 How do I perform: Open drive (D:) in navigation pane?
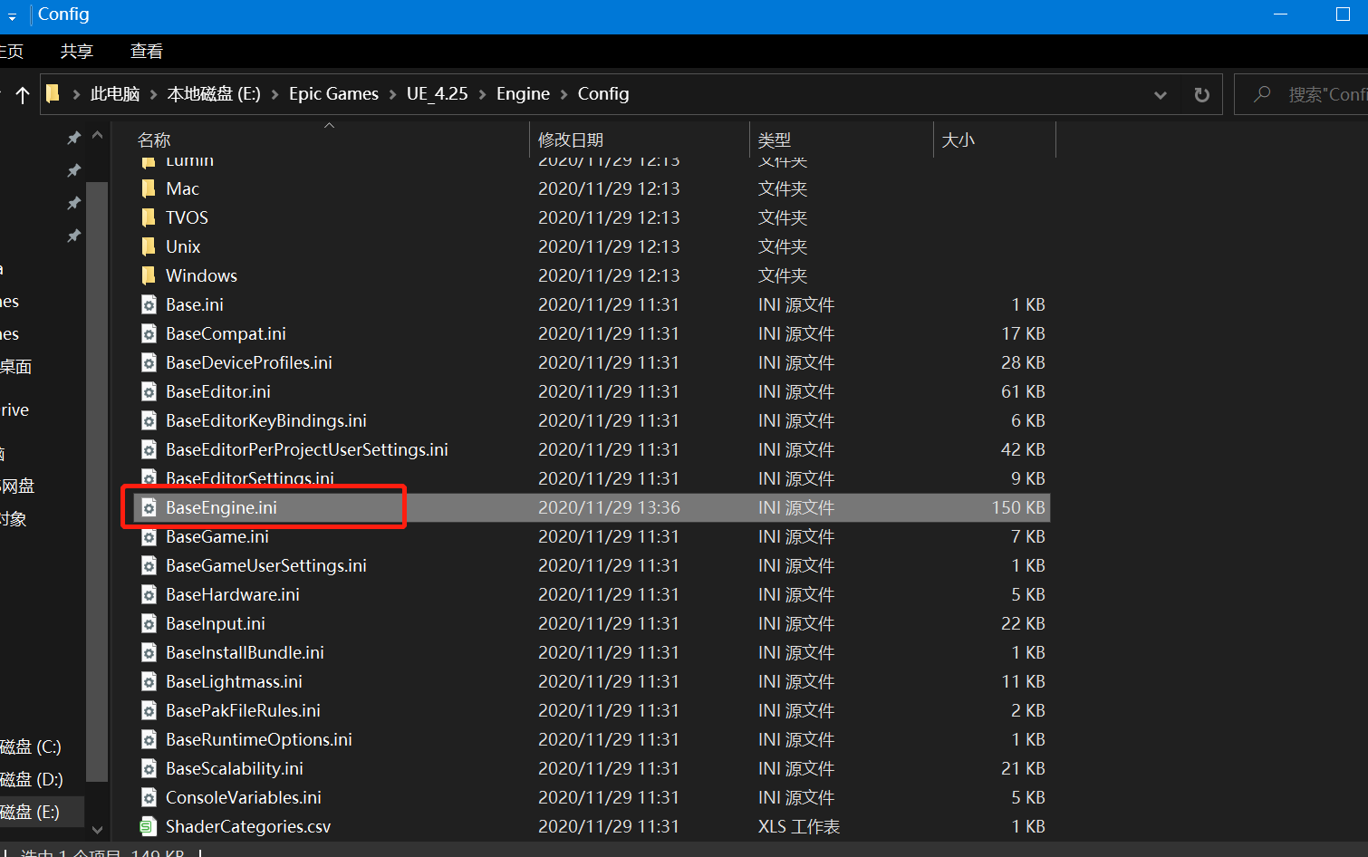pyautogui.click(x=31, y=779)
